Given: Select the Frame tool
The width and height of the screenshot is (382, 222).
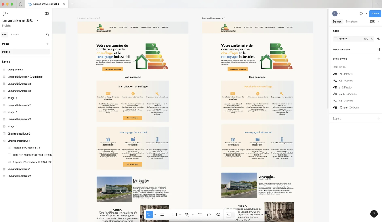Looking at the screenshot, I should pos(162,214).
